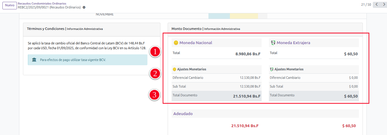Open the gear actions menu beside record name

tap(84, 7)
